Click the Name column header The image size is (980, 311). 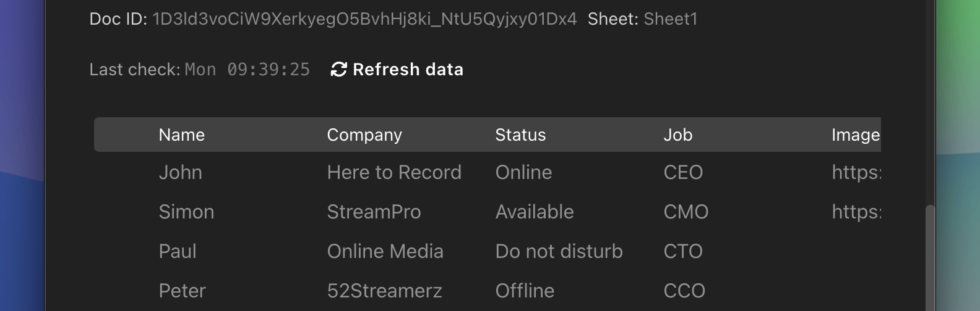point(181,135)
